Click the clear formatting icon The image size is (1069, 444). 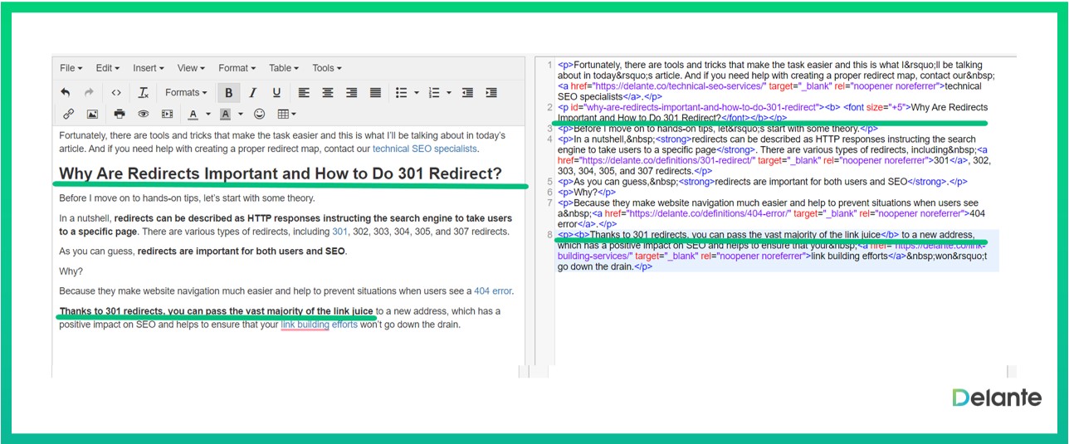[x=143, y=93]
